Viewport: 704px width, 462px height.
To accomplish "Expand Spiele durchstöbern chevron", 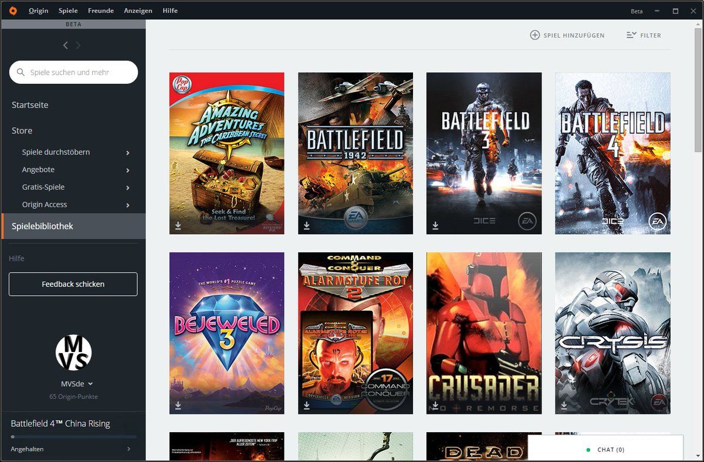I will [x=128, y=153].
